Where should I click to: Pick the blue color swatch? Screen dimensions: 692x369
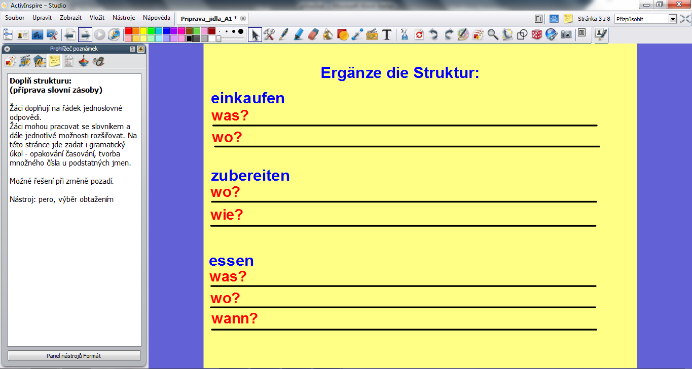[x=166, y=31]
